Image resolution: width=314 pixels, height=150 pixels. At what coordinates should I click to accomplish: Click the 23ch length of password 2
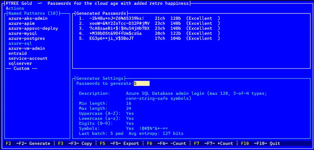[x=160, y=24]
